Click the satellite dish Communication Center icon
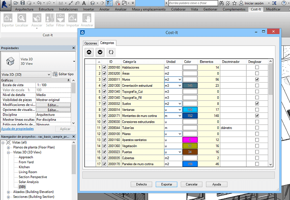The height and width of the screenshot is (200, 290). pos(228,3)
